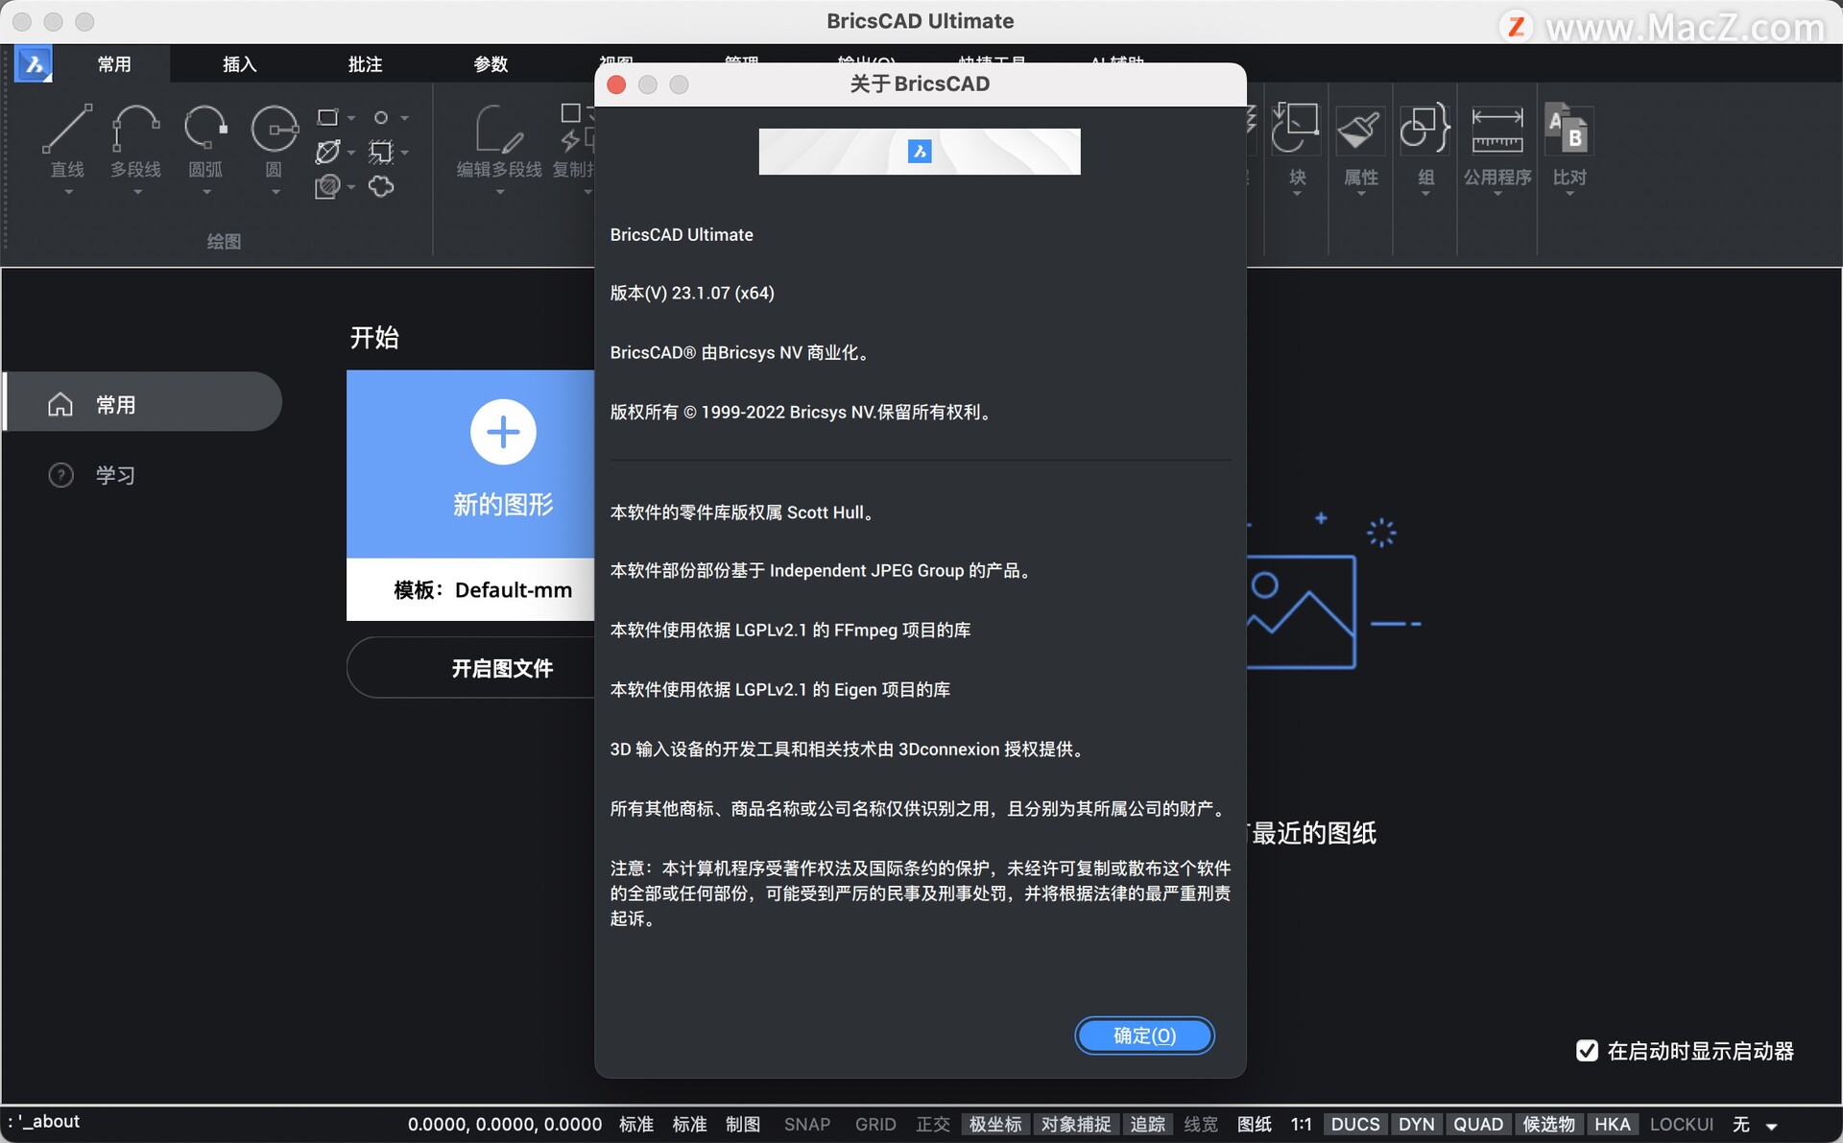The image size is (1843, 1143).
Task: Select the 圆 (Circle) tool
Action: (274, 142)
